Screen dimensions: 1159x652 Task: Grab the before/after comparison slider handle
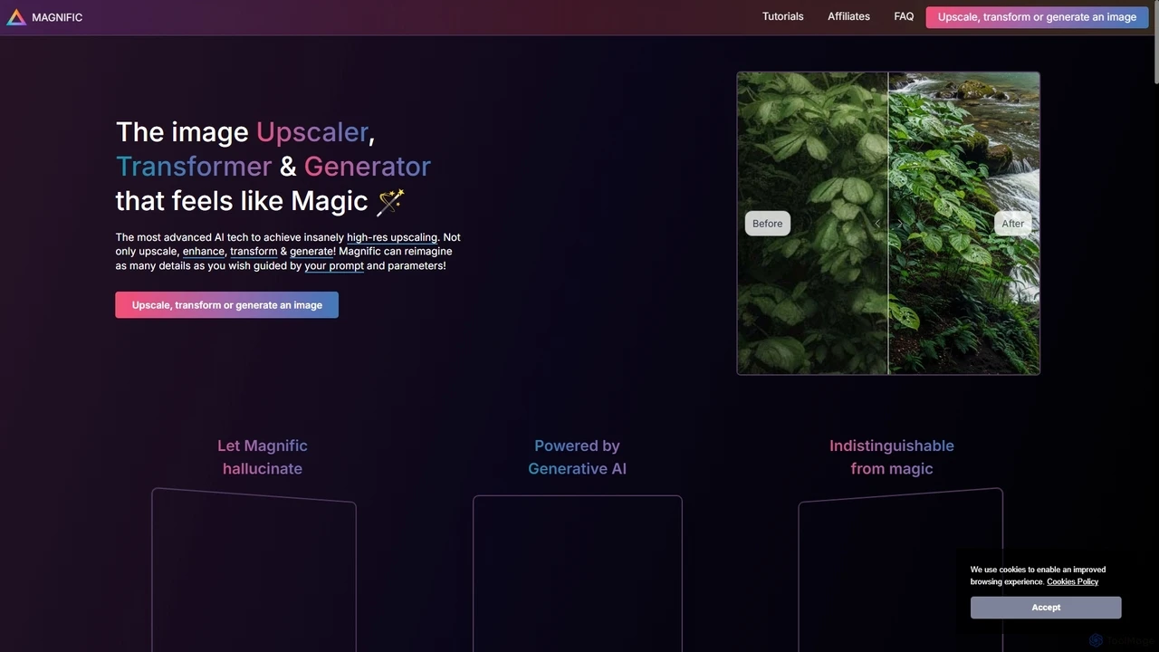click(888, 223)
